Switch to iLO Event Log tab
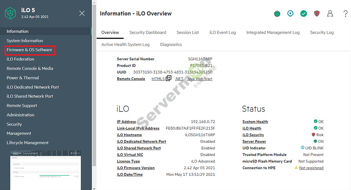Screen dimensions: 351x190 click(x=222, y=33)
